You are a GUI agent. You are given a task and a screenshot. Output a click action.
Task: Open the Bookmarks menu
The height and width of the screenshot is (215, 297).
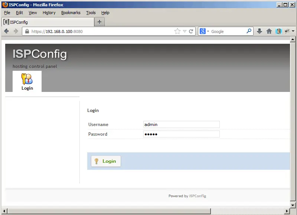pos(71,13)
